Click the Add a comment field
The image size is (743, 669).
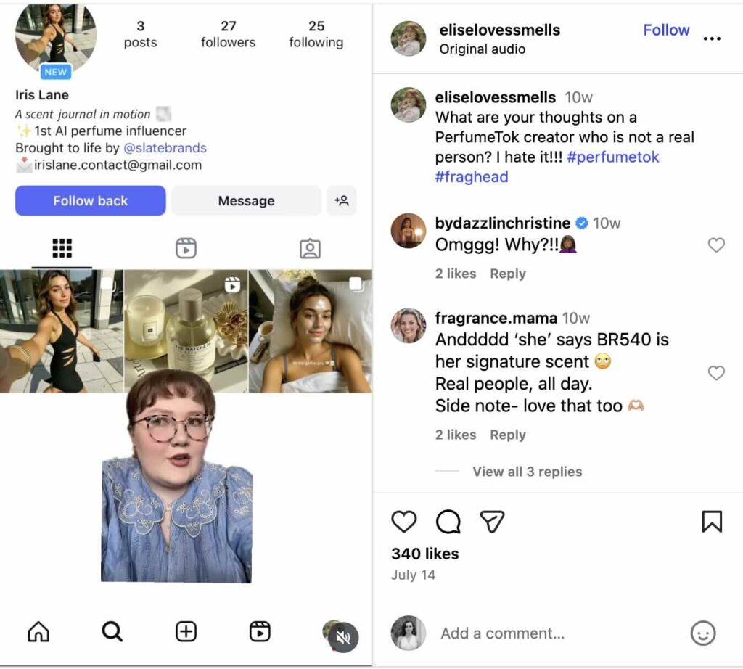551,633
